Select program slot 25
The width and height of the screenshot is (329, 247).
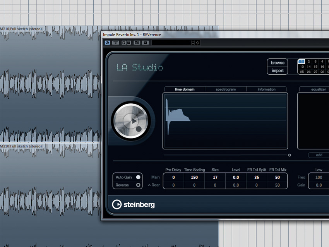coord(302,72)
